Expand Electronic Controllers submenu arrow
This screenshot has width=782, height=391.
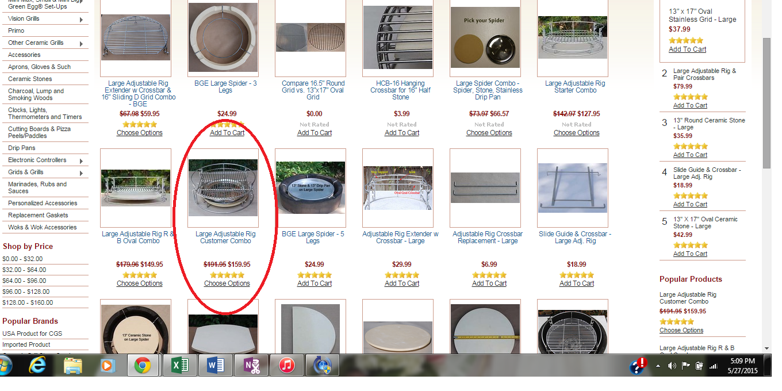coord(81,162)
